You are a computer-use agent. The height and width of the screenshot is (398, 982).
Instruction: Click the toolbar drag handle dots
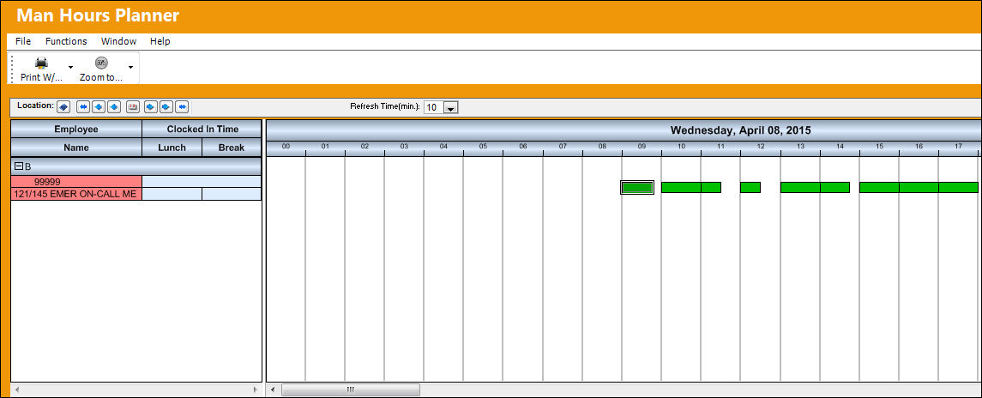pos(11,69)
